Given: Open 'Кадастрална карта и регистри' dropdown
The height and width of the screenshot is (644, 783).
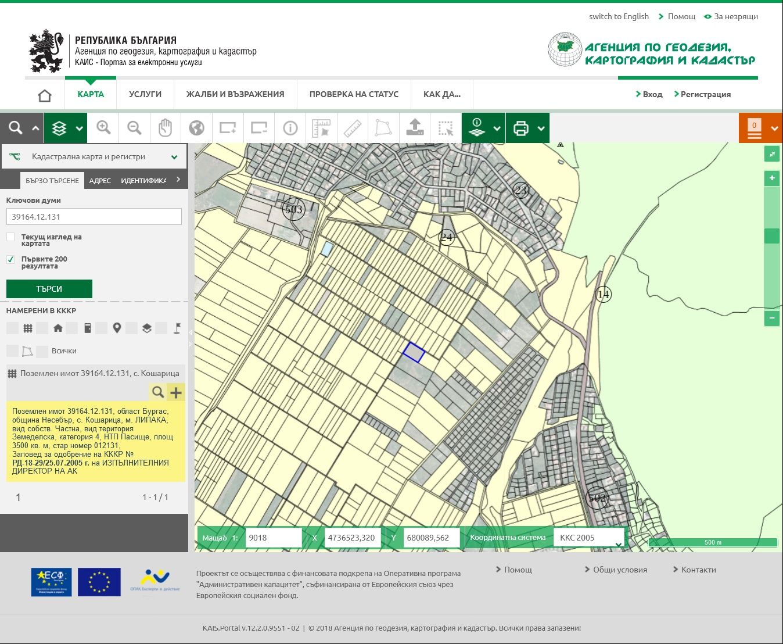Looking at the screenshot, I should [x=94, y=156].
